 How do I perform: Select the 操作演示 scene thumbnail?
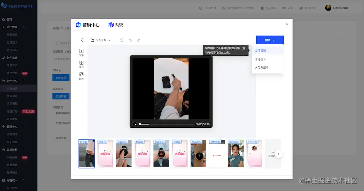coord(217,153)
